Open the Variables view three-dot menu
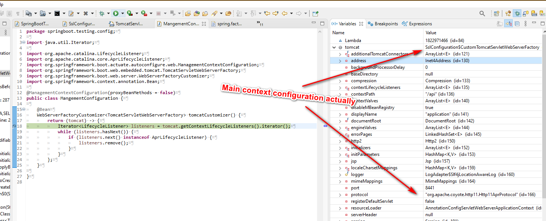 526,24
